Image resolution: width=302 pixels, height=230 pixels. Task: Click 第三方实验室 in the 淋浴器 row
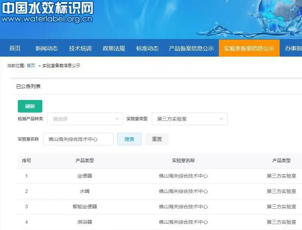[281, 222]
